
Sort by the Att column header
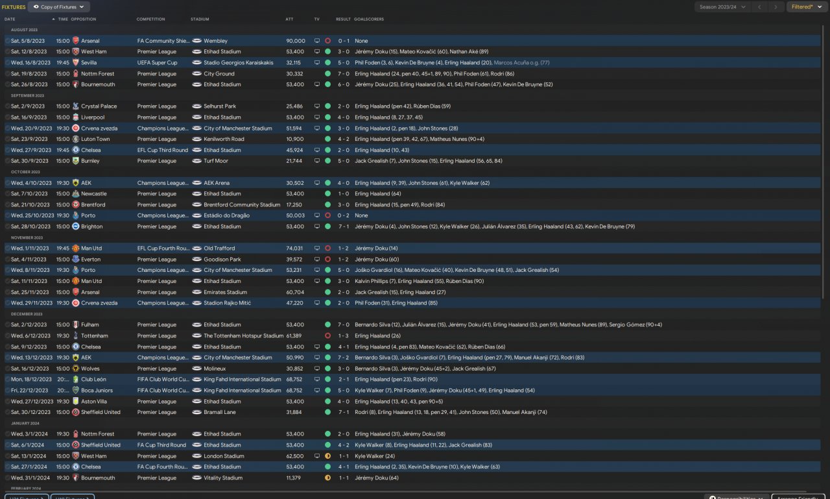click(x=289, y=19)
